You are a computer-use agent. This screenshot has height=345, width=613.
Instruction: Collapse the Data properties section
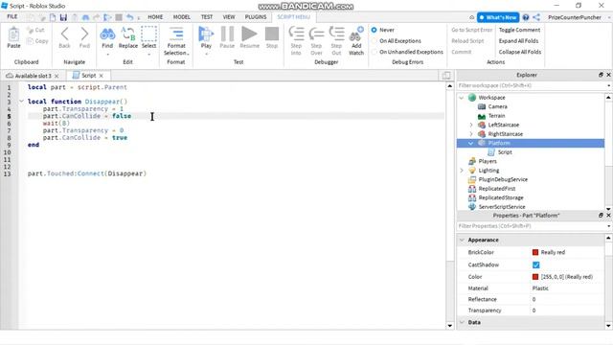coord(462,322)
